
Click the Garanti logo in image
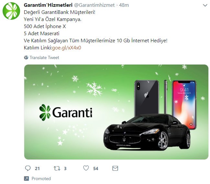pyautogui.click(x=66, y=112)
